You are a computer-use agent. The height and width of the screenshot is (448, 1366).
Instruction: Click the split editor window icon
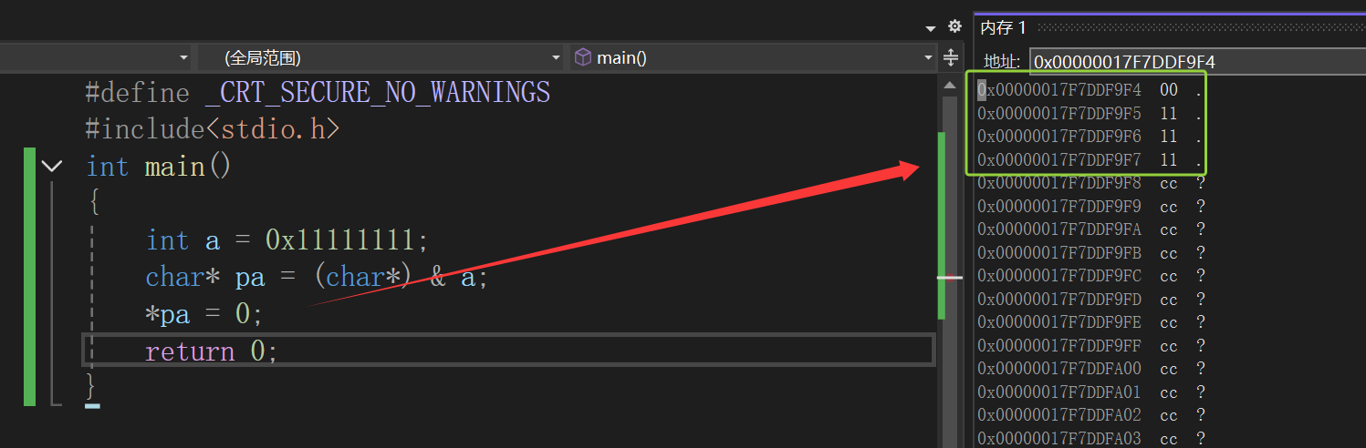tap(951, 57)
